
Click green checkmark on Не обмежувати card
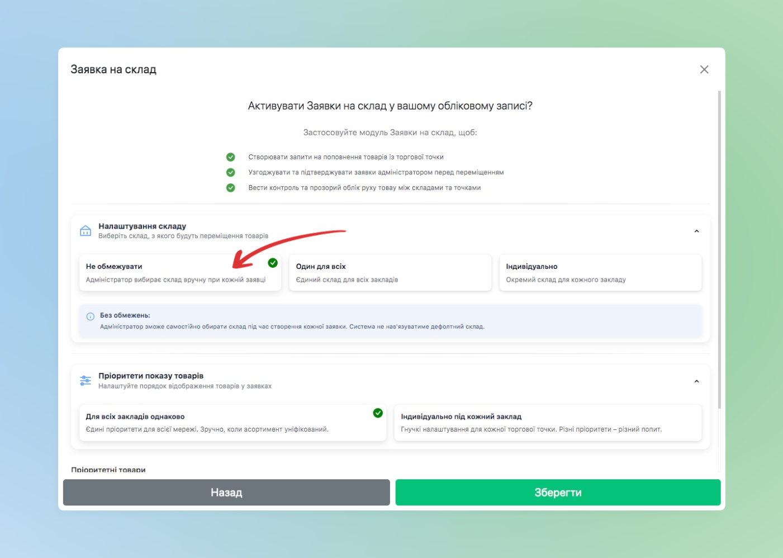[273, 263]
